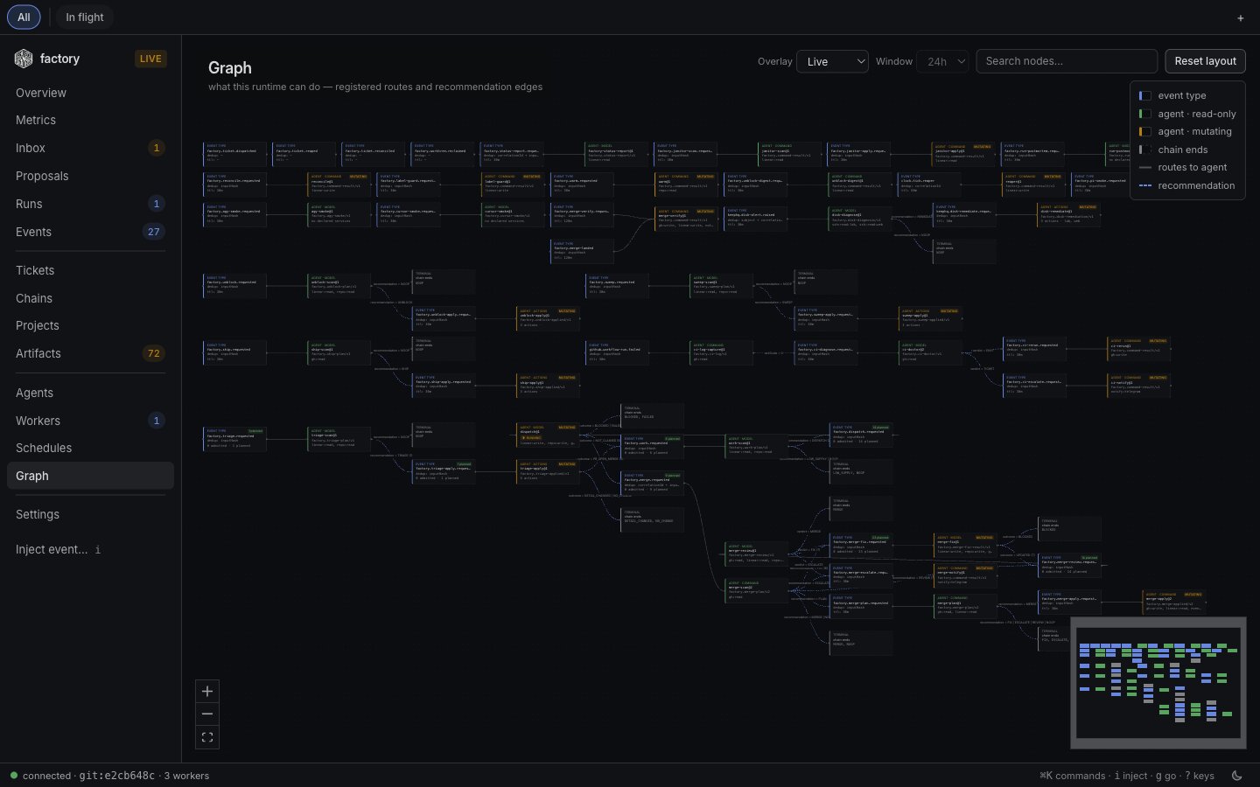Click the recommendation legend entry

click(x=1186, y=185)
